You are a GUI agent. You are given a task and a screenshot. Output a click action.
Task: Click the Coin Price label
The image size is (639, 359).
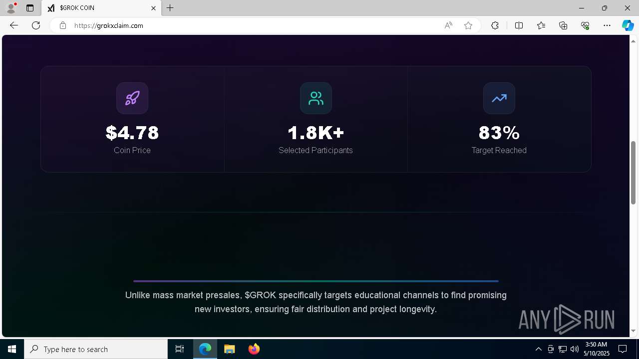[x=132, y=150]
